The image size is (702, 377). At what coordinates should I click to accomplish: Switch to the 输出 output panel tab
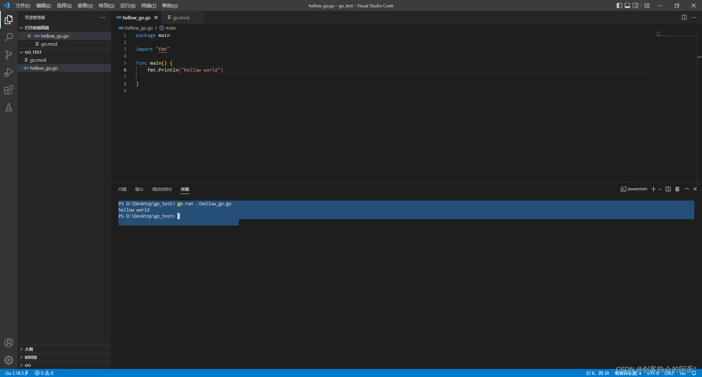(x=139, y=189)
